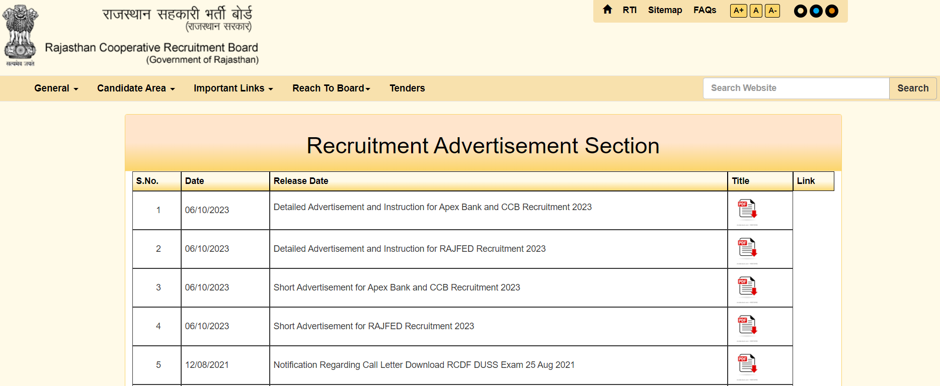Click the Title column header
Image resolution: width=940 pixels, height=386 pixels.
[760, 181]
